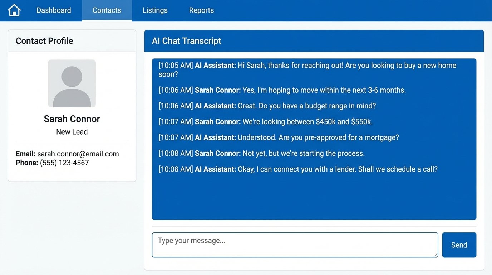
Task: Click the home icon in the navigation bar
Action: (14, 10)
